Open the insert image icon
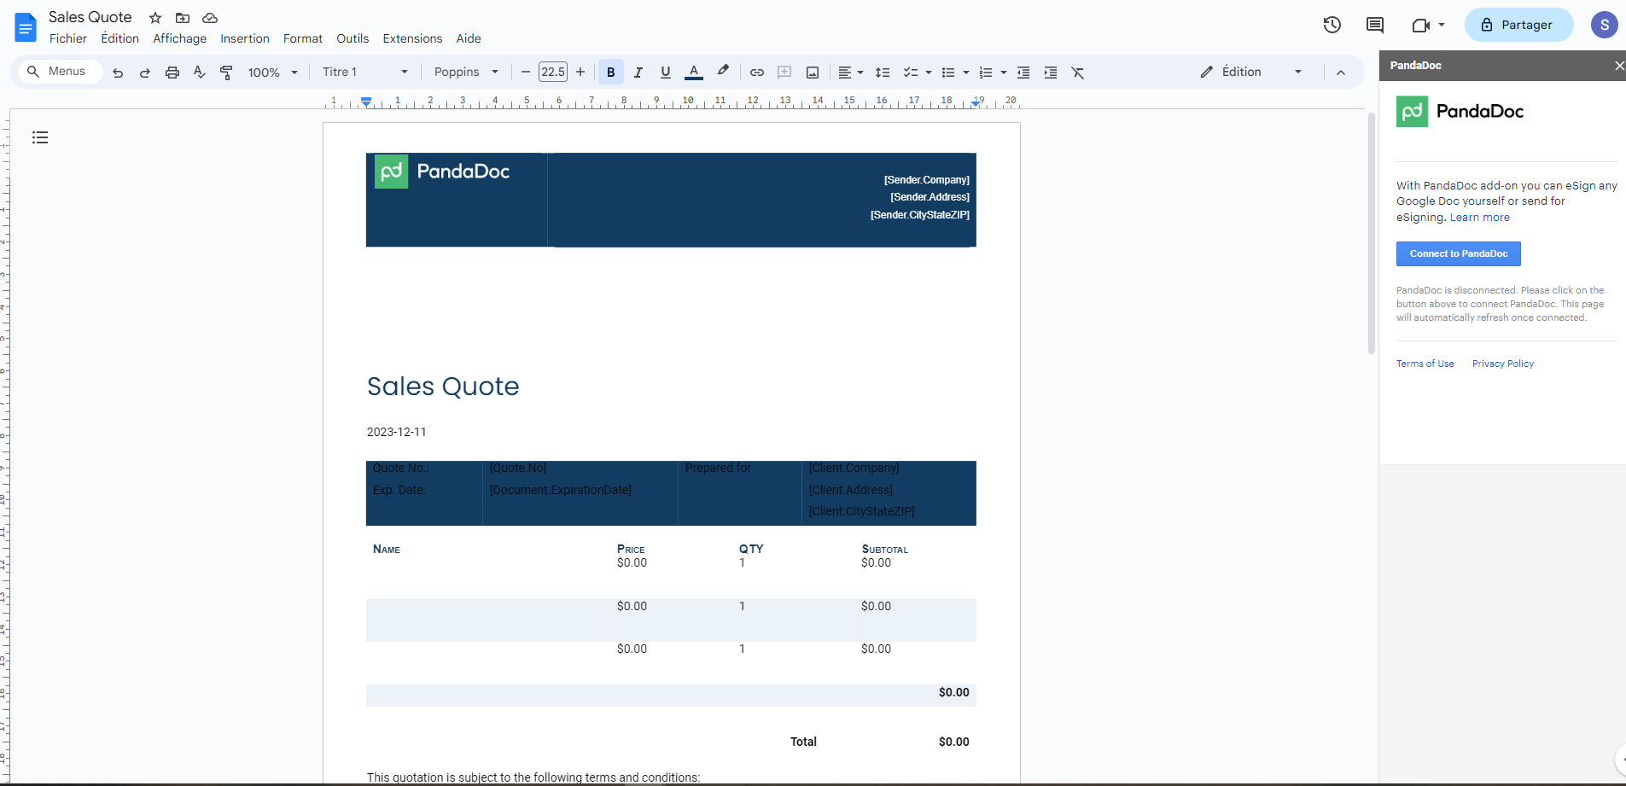The width and height of the screenshot is (1626, 786). [x=812, y=72]
